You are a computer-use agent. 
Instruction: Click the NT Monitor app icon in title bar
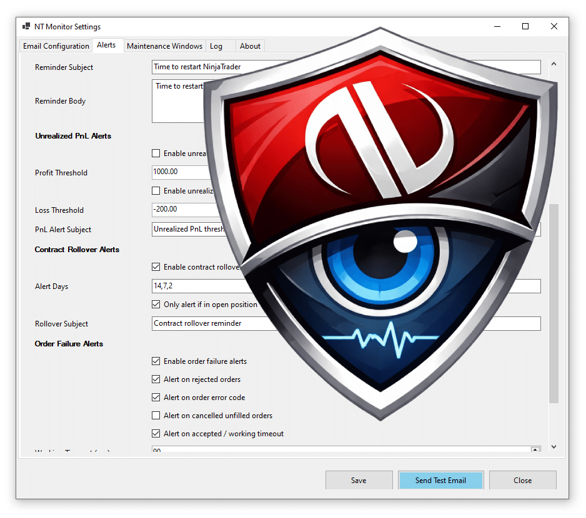(26, 26)
